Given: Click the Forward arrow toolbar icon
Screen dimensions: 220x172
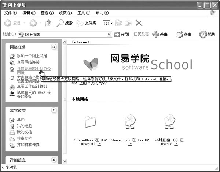Looking at the screenshot, I should click(x=33, y=23).
